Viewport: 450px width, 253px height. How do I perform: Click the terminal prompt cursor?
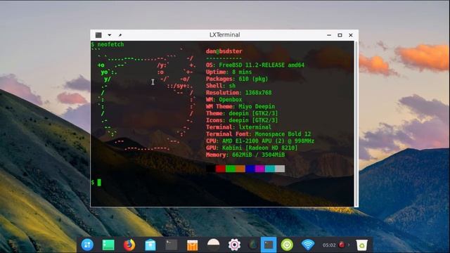point(99,183)
